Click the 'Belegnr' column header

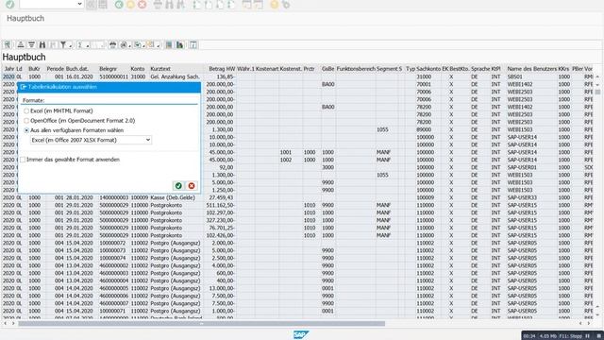108,69
